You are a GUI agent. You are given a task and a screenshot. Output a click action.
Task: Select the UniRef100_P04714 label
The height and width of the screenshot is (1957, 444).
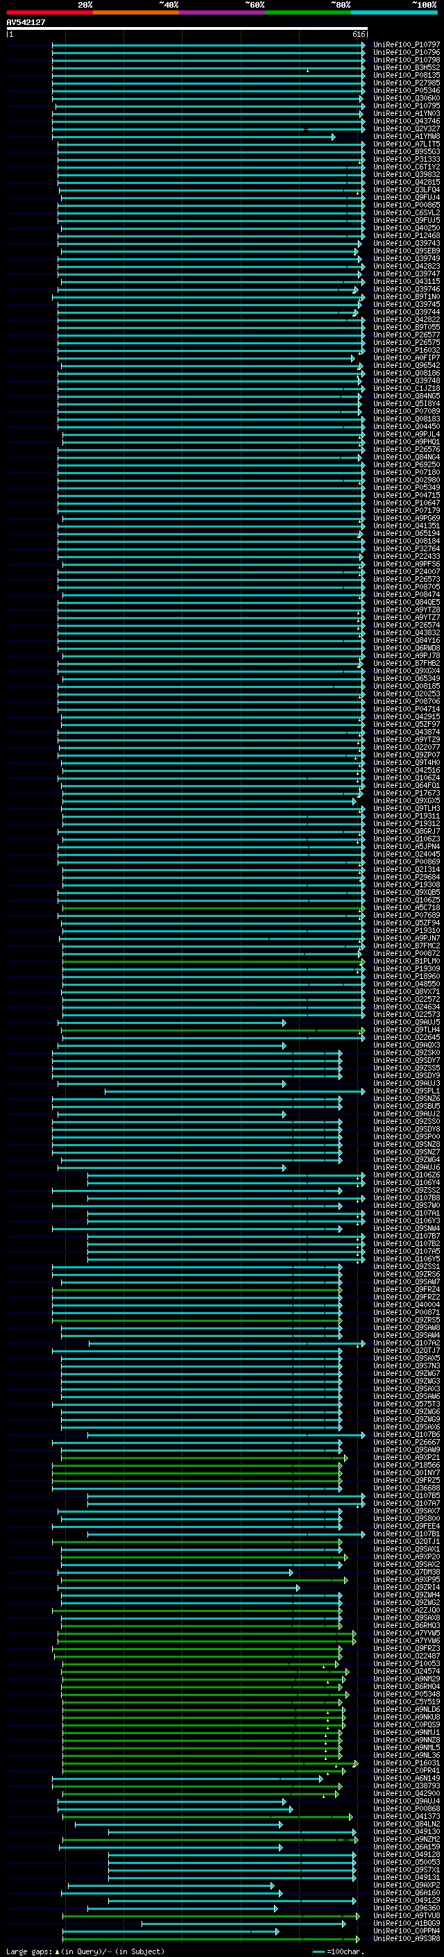click(x=407, y=709)
